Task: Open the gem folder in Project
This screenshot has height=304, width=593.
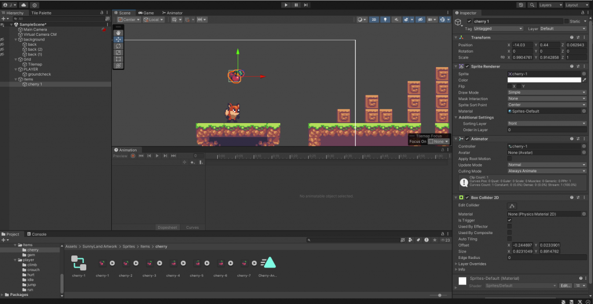Action: click(31, 255)
